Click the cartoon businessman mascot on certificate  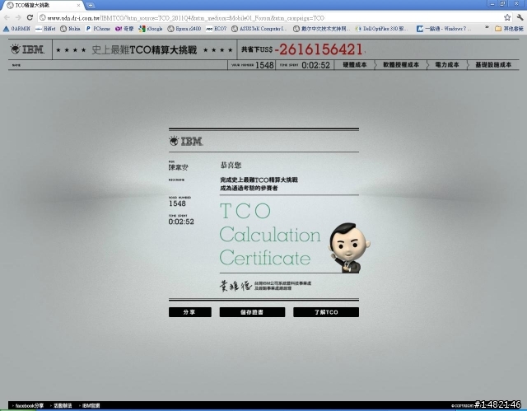pos(349,247)
